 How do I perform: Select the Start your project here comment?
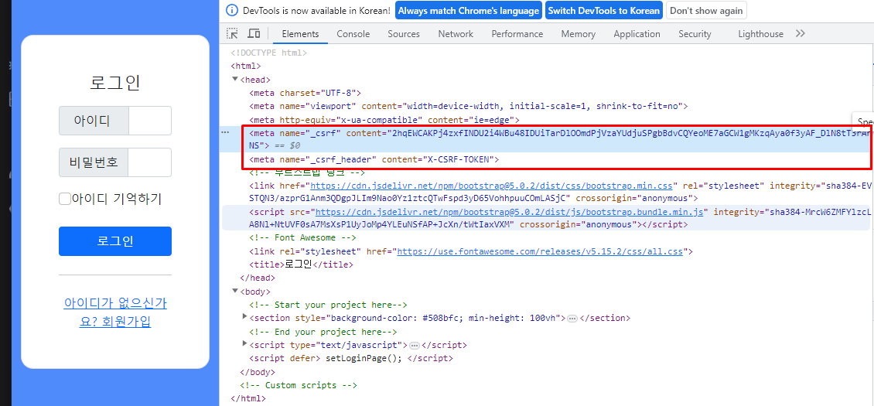[328, 305]
